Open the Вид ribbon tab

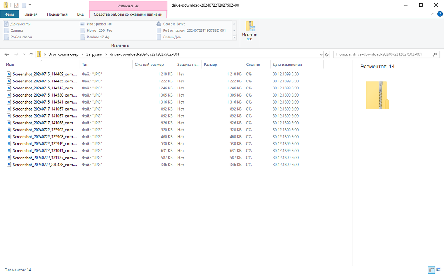pyautogui.click(x=80, y=14)
